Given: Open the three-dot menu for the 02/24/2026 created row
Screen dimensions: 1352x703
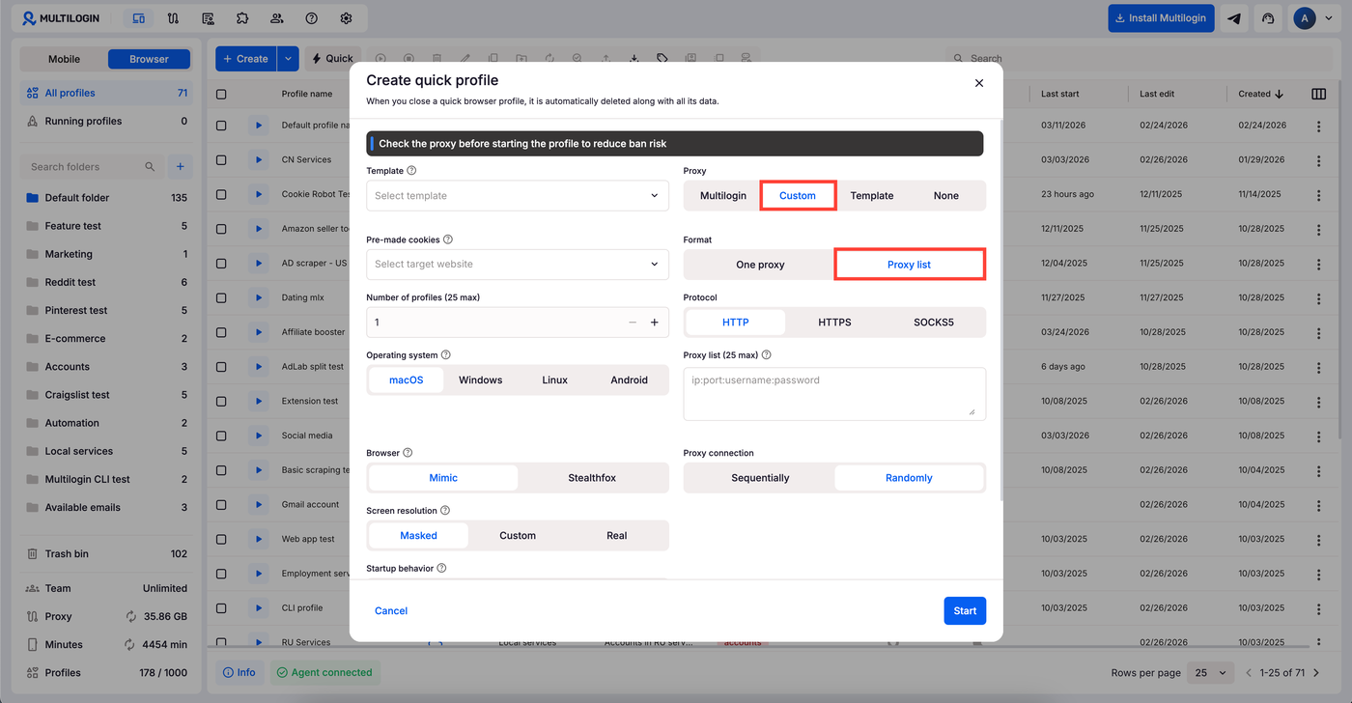Looking at the screenshot, I should pos(1319,126).
